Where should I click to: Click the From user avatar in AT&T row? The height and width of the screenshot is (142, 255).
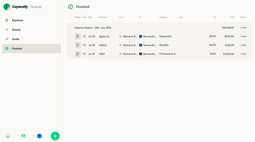coord(120,54)
